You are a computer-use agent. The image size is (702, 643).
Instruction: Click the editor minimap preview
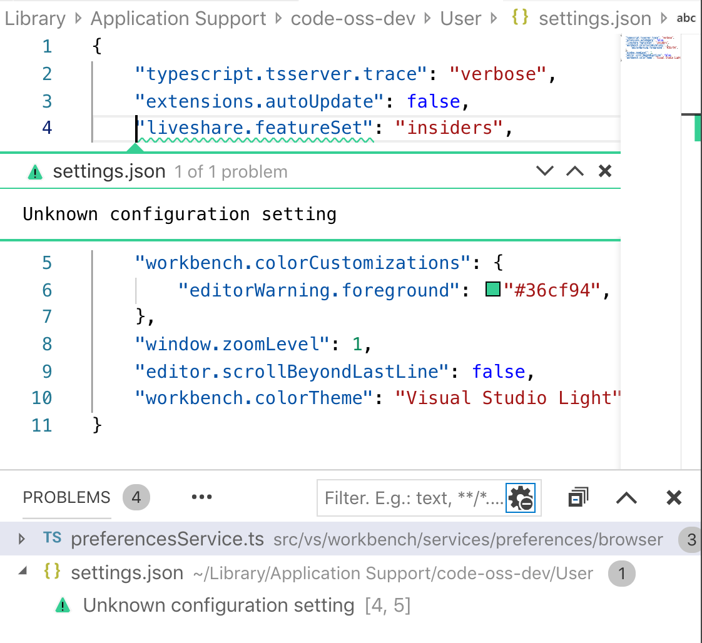pos(651,50)
